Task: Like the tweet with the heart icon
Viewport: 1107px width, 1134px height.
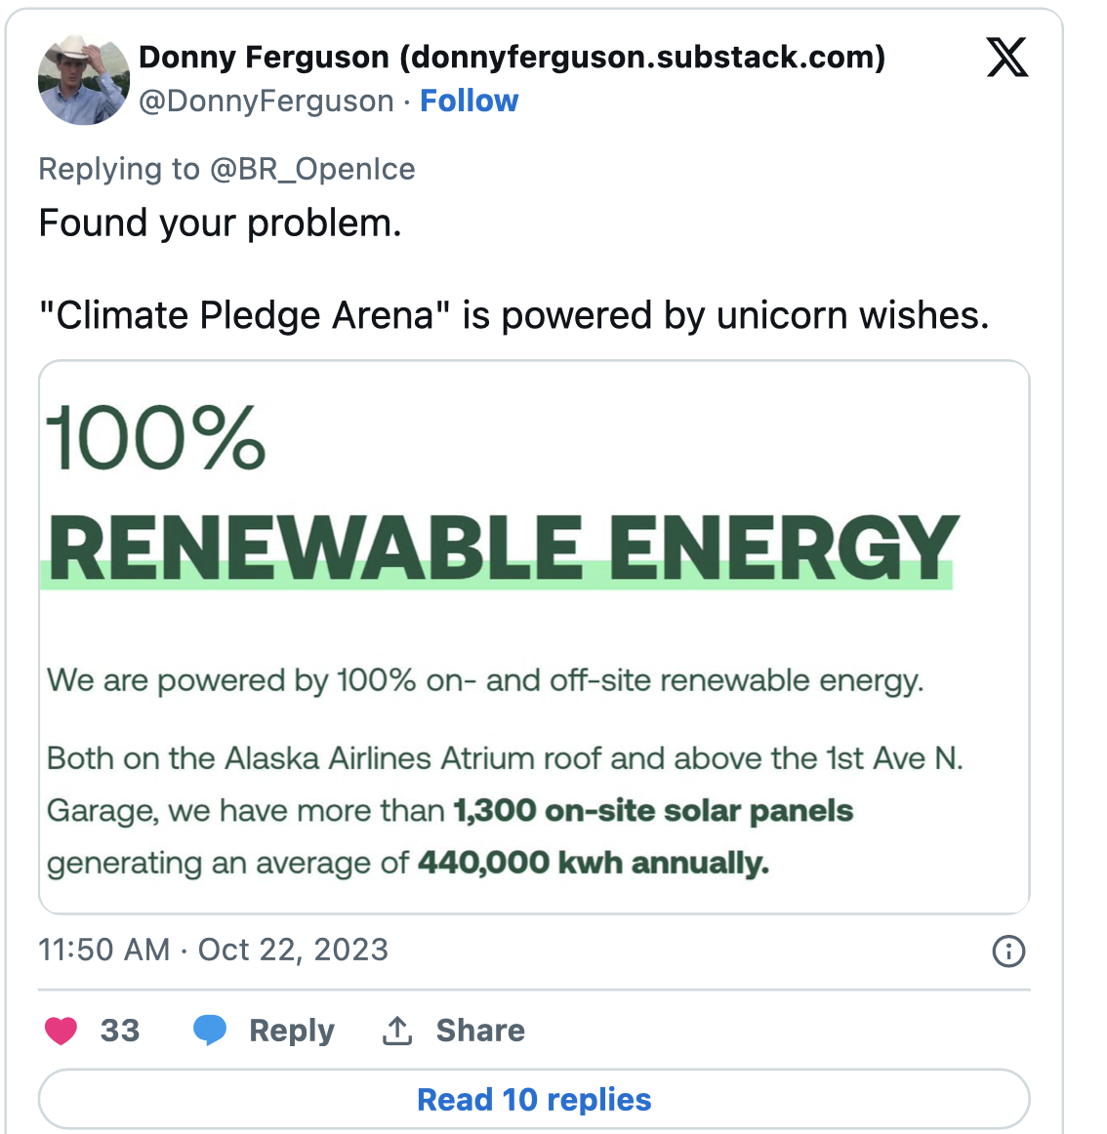Action: click(61, 1031)
